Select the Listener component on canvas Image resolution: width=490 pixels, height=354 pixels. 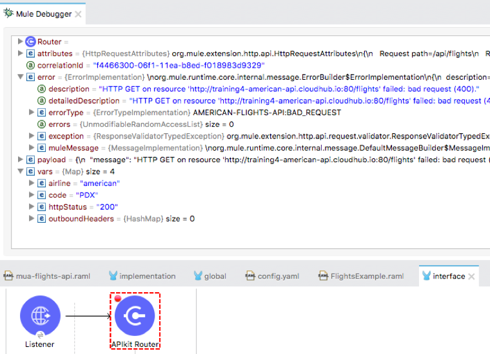click(40, 315)
